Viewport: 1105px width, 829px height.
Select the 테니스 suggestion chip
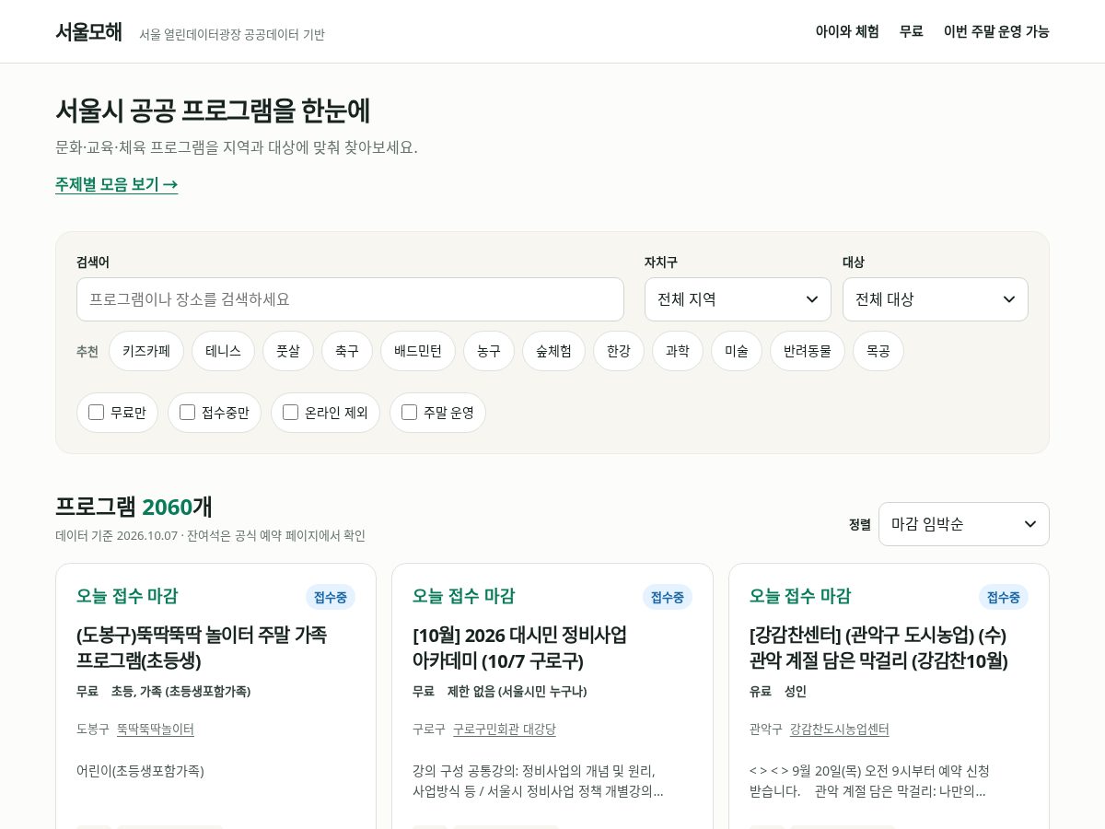click(223, 351)
